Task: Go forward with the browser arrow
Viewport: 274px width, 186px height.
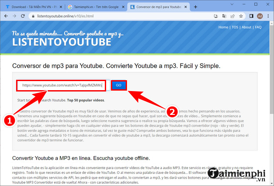Action: (x=14, y=16)
